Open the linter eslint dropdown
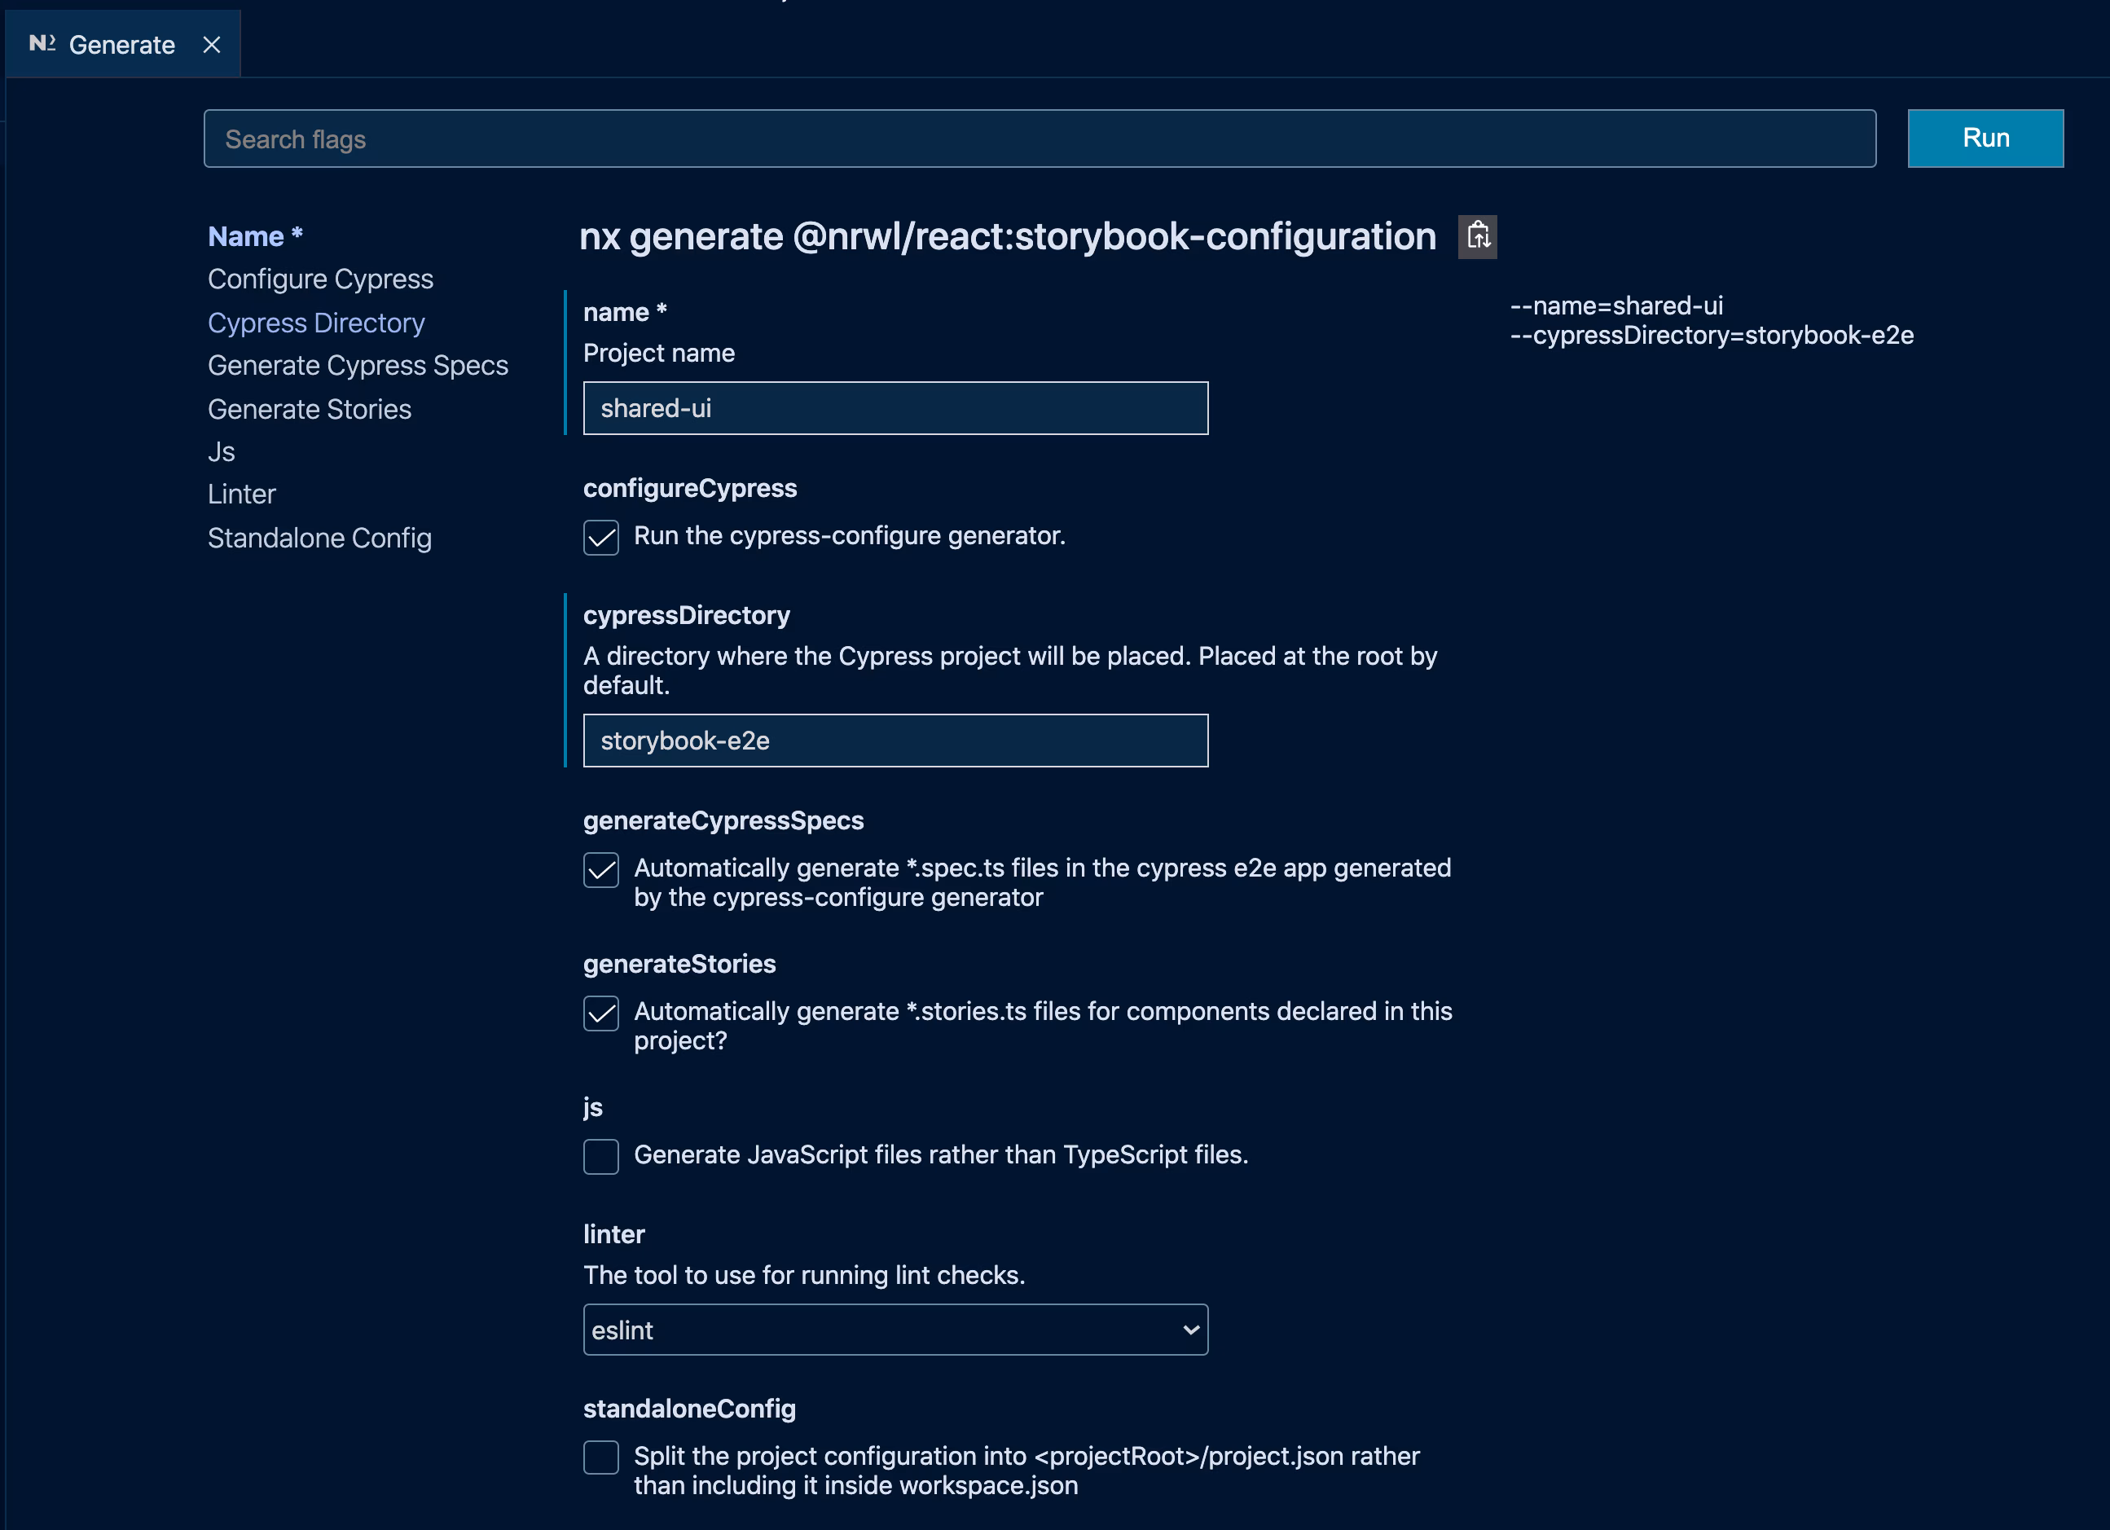This screenshot has width=2110, height=1530. [x=895, y=1329]
